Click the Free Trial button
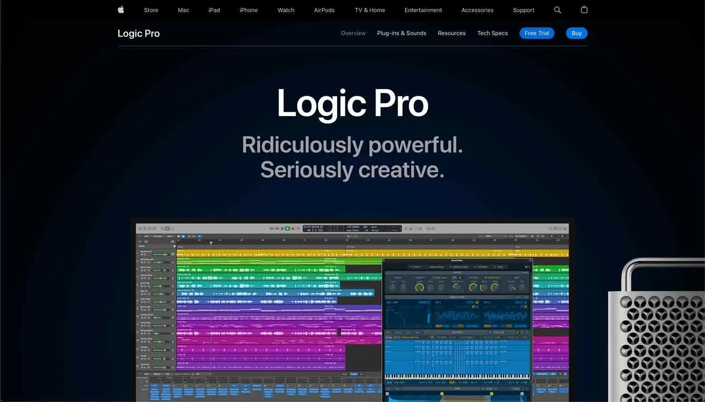The image size is (705, 402). (x=537, y=33)
